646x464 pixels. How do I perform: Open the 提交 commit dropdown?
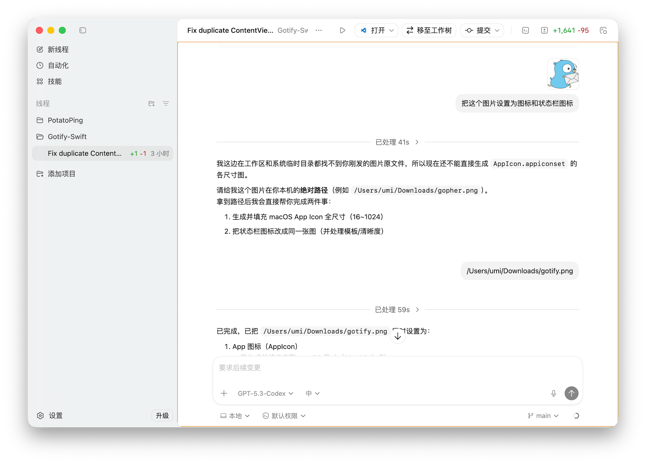(482, 30)
